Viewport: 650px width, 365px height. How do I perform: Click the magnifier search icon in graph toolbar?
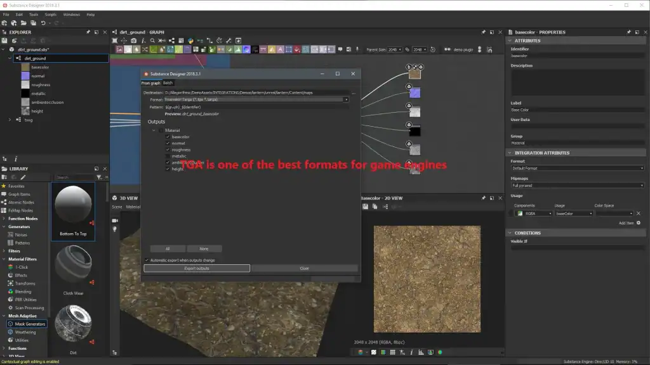click(x=152, y=41)
